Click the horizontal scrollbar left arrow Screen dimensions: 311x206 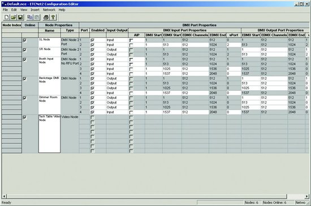(x=4, y=196)
